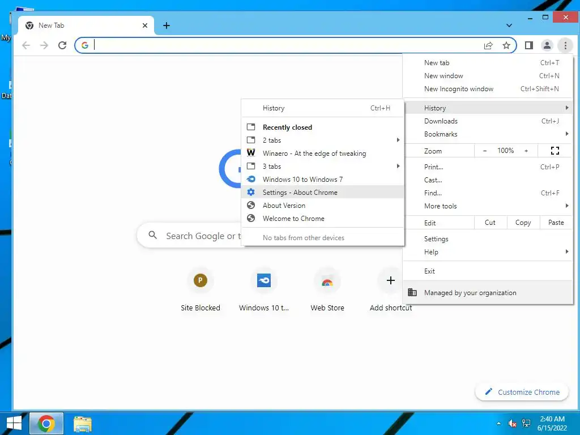
Task: Reopen Welcome to Chrome page
Action: [322, 218]
